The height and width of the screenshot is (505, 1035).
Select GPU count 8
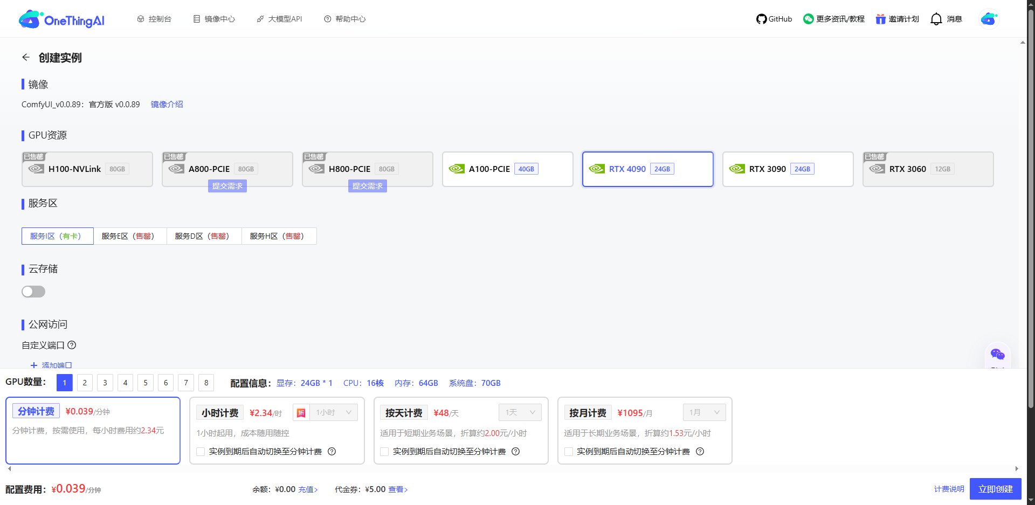tap(206, 383)
